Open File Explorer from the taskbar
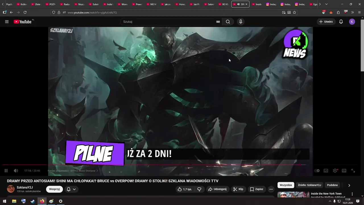Screen dimensions: 364x205 [14, 201]
